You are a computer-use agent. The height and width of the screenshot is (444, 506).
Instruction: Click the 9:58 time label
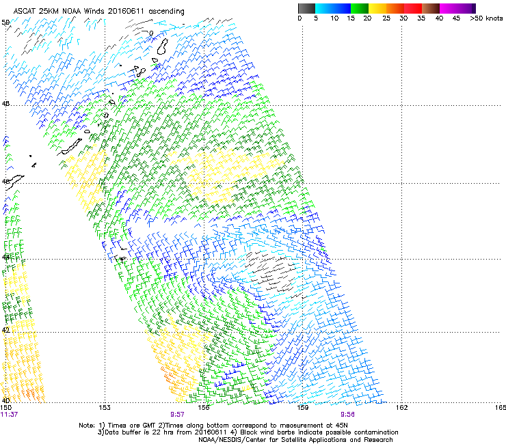pos(347,415)
